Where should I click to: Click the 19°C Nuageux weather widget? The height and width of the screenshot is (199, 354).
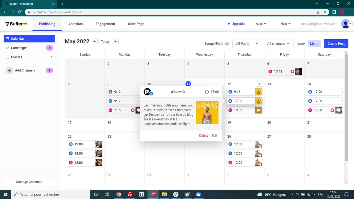click(272, 195)
